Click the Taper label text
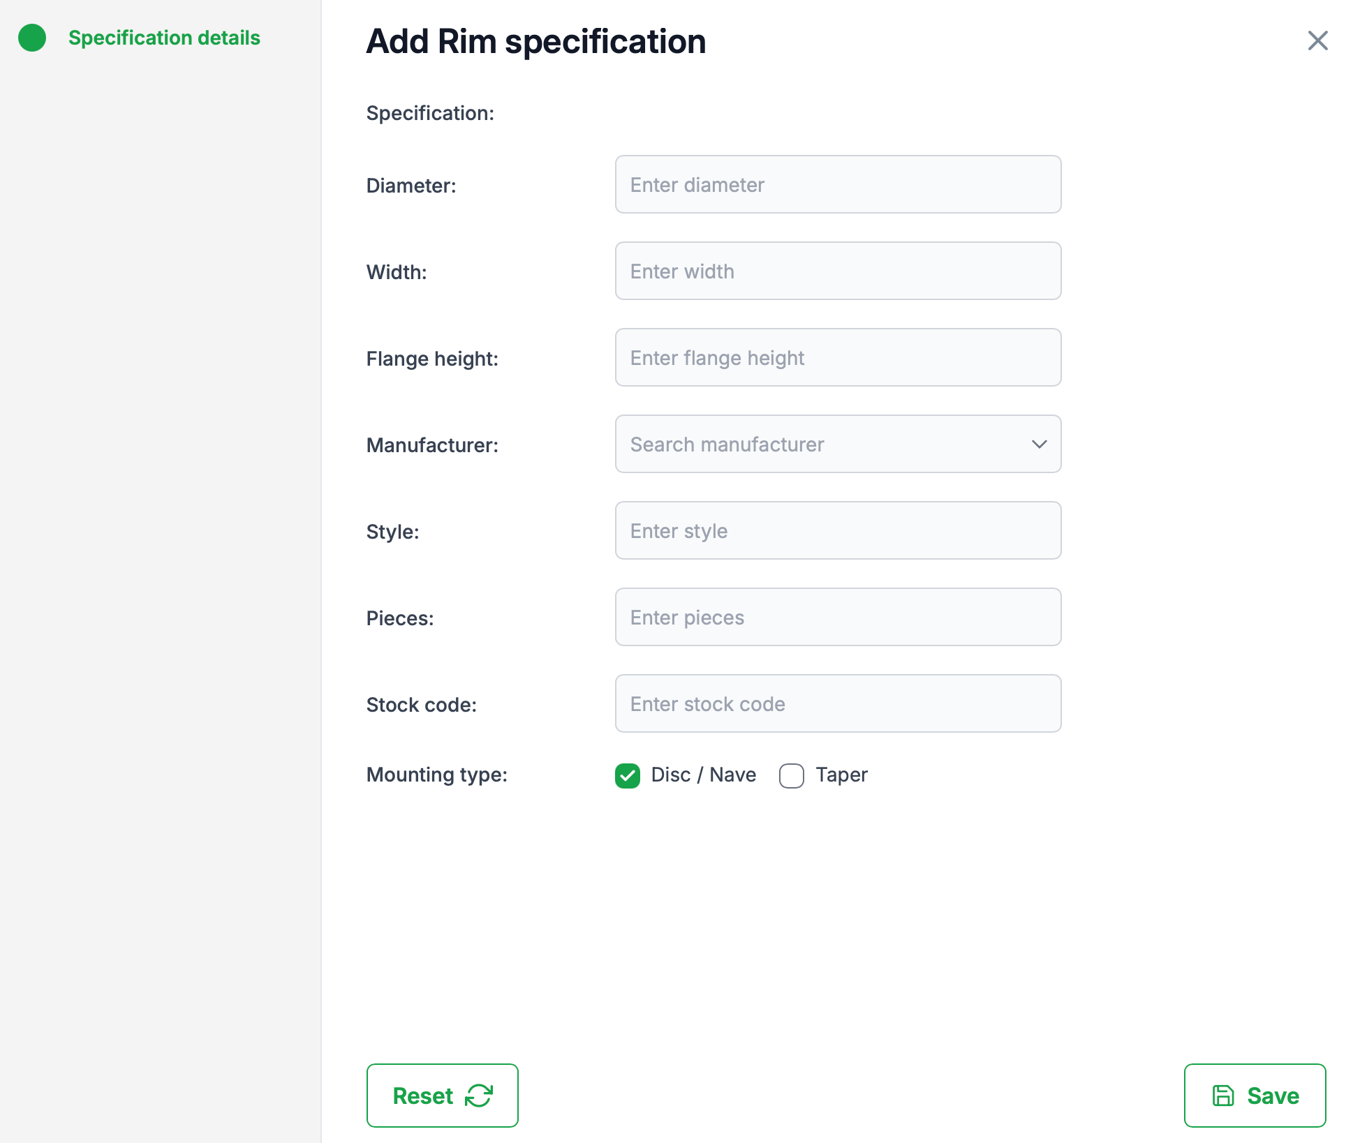The height and width of the screenshot is (1143, 1353). click(x=841, y=775)
